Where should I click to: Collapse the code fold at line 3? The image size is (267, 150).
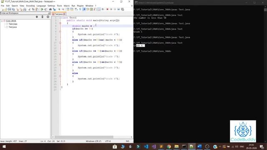point(60,23)
